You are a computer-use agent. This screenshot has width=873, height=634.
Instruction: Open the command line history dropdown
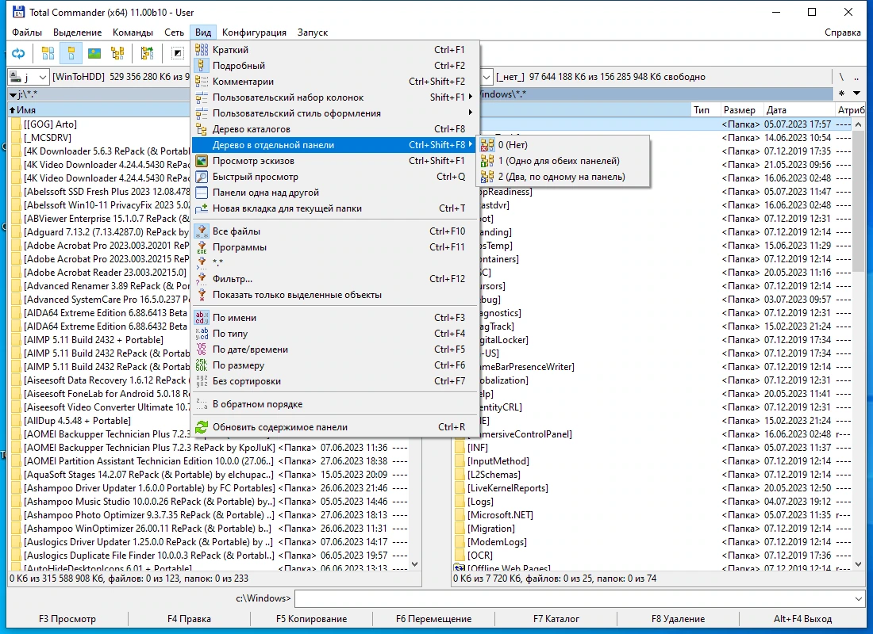[x=858, y=598]
